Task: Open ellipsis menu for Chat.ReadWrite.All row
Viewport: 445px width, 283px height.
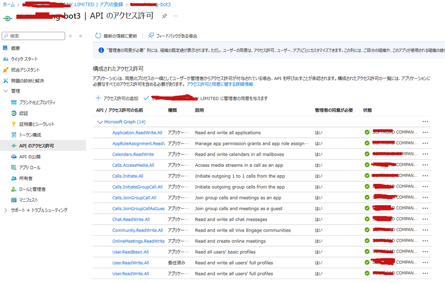Action: [425, 219]
